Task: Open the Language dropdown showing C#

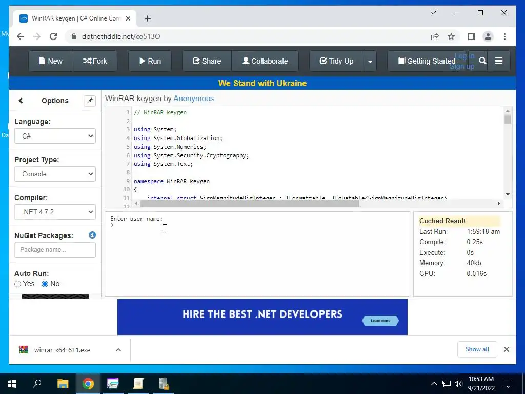Action: click(x=55, y=136)
